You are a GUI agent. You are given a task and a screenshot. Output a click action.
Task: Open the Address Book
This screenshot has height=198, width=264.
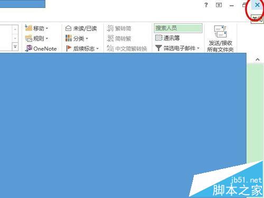pos(167,38)
